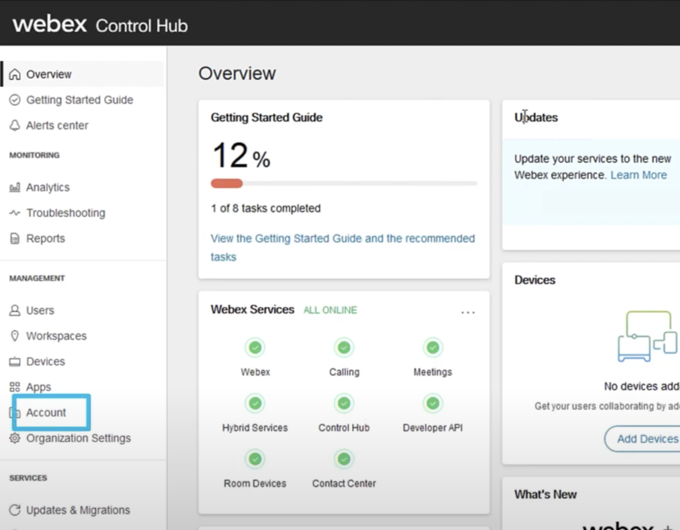Click the Updates & Migrations refresh icon
680x530 pixels.
pyautogui.click(x=15, y=510)
